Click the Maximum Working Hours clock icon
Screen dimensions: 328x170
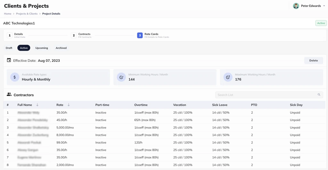click(x=228, y=77)
